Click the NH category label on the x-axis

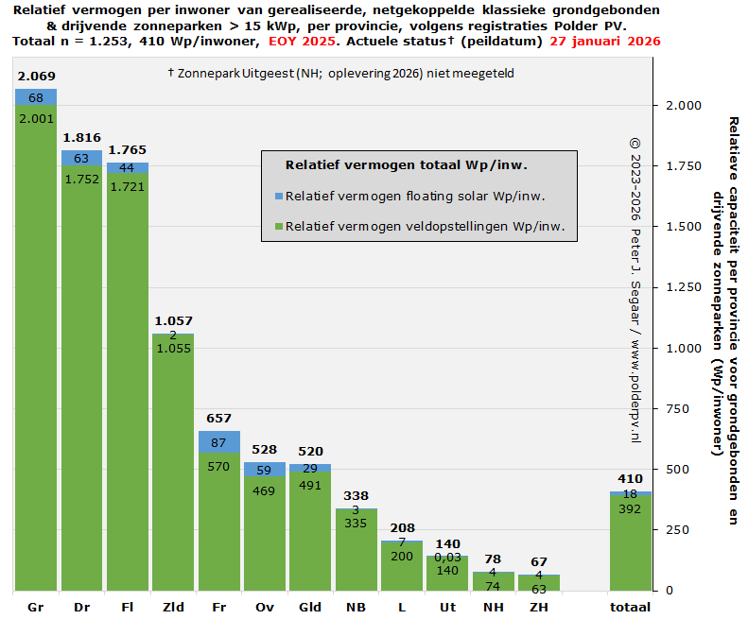(494, 607)
